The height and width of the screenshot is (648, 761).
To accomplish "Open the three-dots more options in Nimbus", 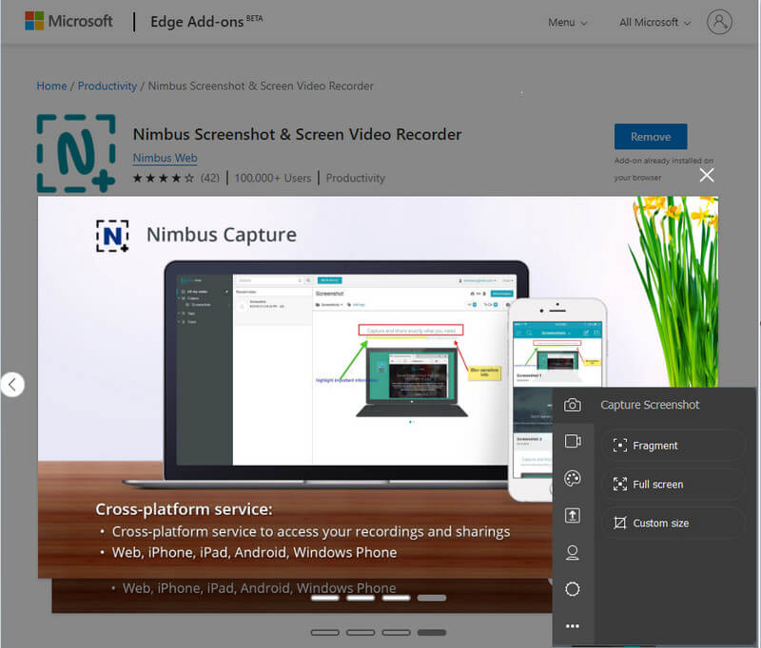I will pos(573,626).
